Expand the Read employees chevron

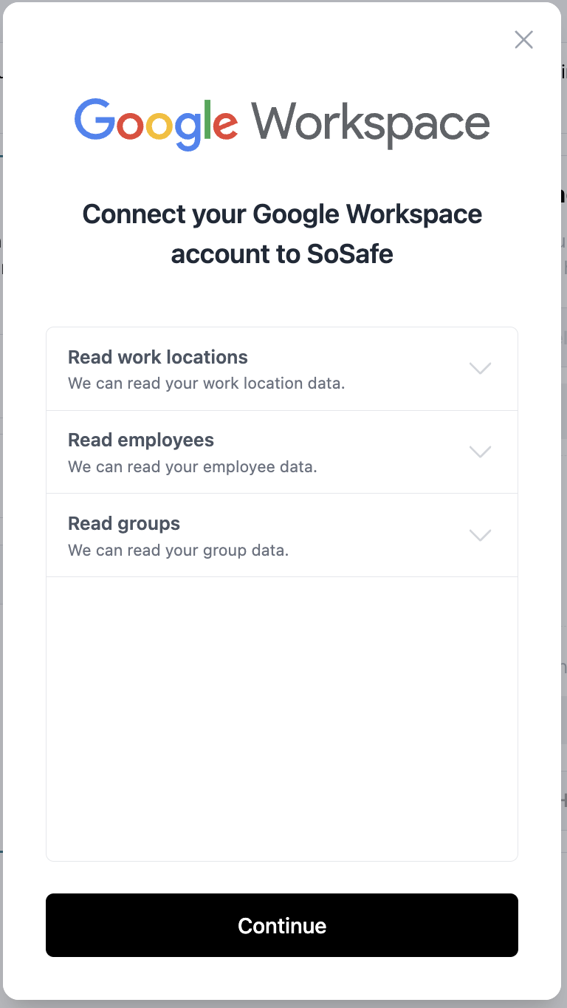pyautogui.click(x=480, y=452)
